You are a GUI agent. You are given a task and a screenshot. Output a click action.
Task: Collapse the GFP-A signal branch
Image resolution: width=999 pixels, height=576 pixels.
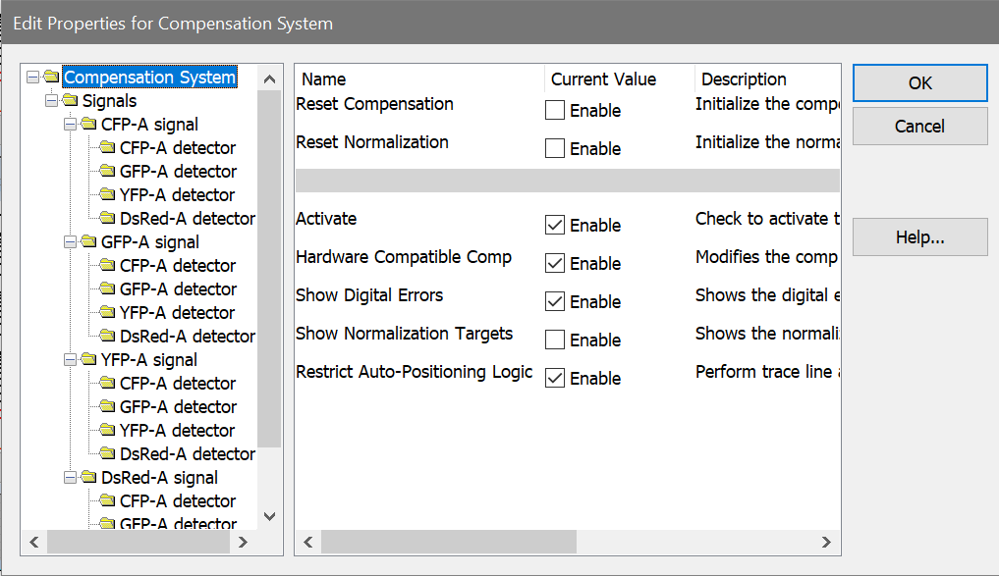coord(70,242)
